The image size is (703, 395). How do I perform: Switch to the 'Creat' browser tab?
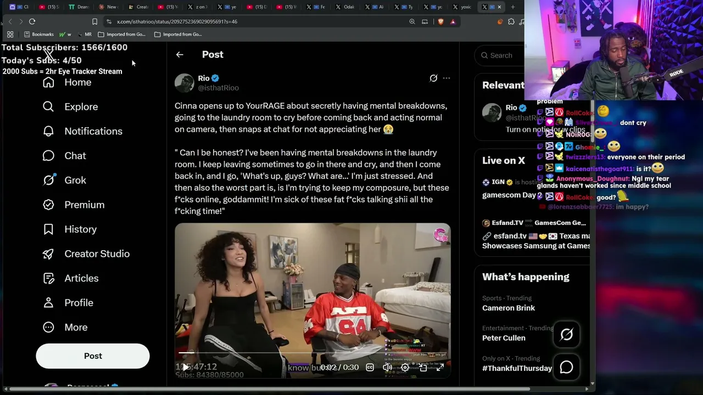138,7
